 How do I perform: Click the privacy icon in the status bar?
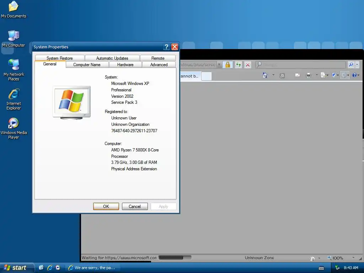(x=312, y=258)
